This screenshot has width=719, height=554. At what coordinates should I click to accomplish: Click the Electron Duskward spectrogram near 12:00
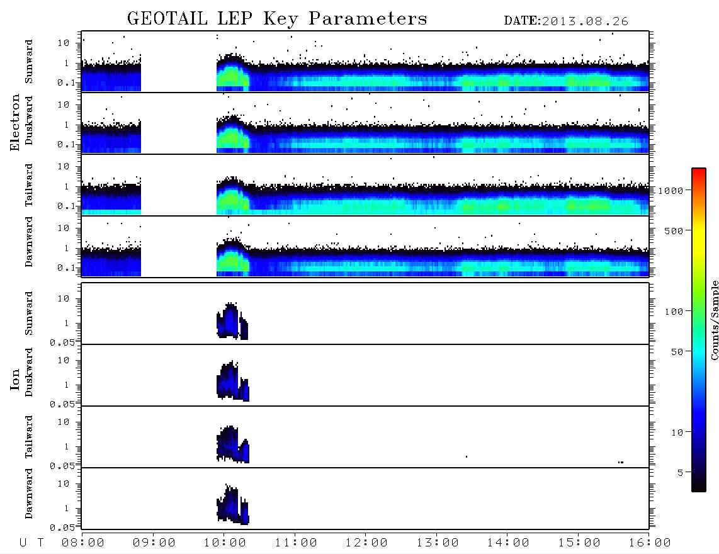pos(365,139)
